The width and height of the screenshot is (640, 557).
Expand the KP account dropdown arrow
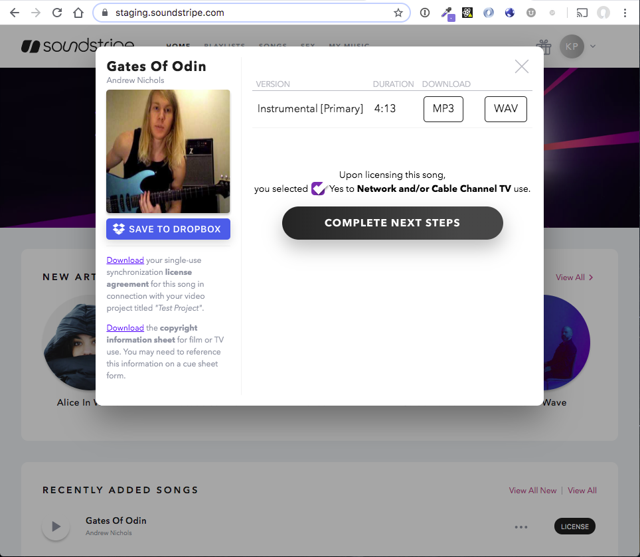point(593,46)
